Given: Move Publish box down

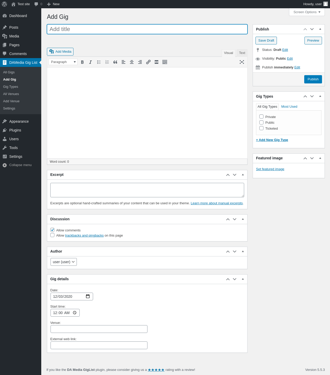Looking at the screenshot, I should (x=312, y=29).
